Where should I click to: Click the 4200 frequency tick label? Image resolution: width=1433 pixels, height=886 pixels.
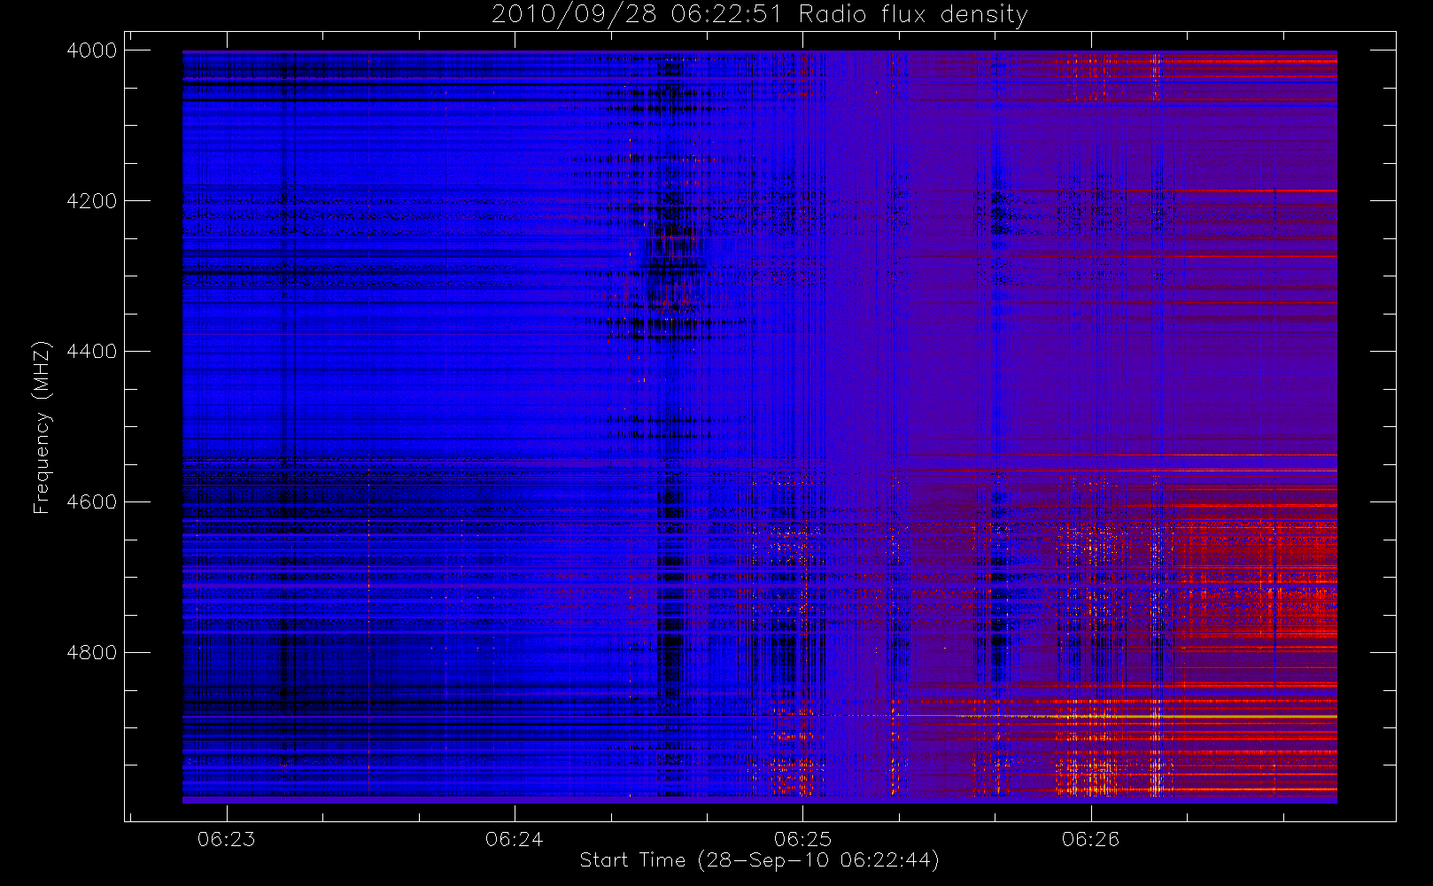point(92,201)
